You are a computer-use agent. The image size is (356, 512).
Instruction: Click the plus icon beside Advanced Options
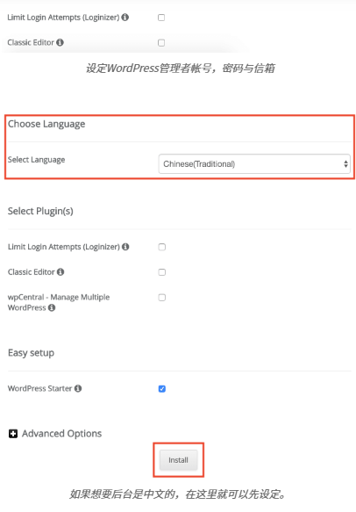pyautogui.click(x=13, y=434)
